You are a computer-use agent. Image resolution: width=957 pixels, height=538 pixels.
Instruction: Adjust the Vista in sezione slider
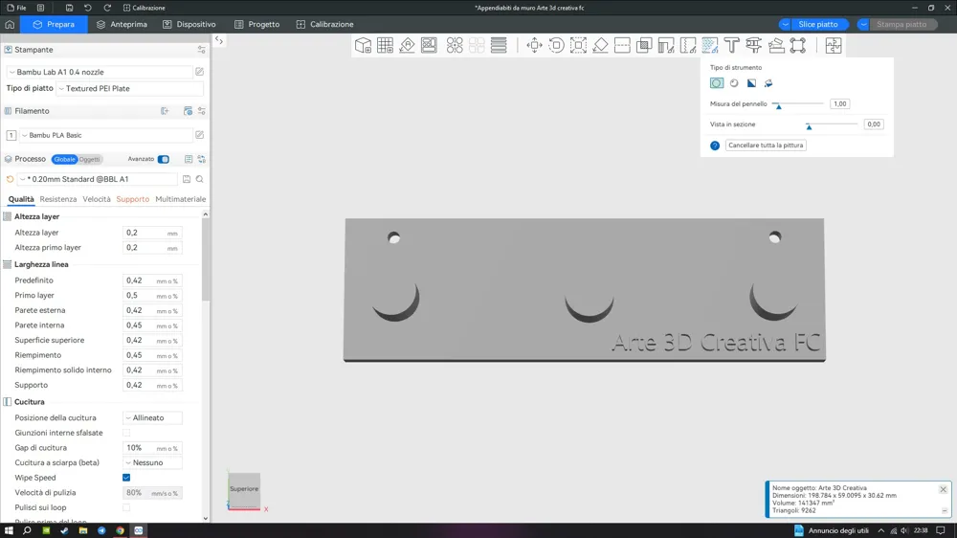click(832, 124)
